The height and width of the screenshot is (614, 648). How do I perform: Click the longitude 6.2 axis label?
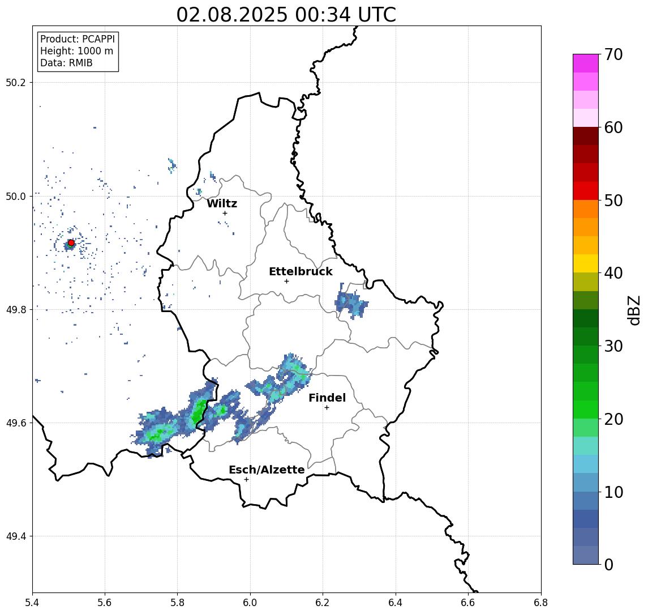[323, 603]
